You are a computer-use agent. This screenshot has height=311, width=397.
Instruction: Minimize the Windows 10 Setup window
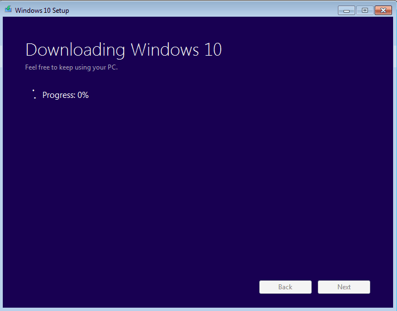pos(346,10)
